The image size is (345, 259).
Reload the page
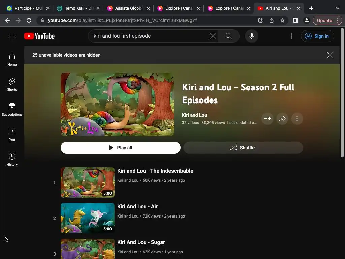point(29,21)
